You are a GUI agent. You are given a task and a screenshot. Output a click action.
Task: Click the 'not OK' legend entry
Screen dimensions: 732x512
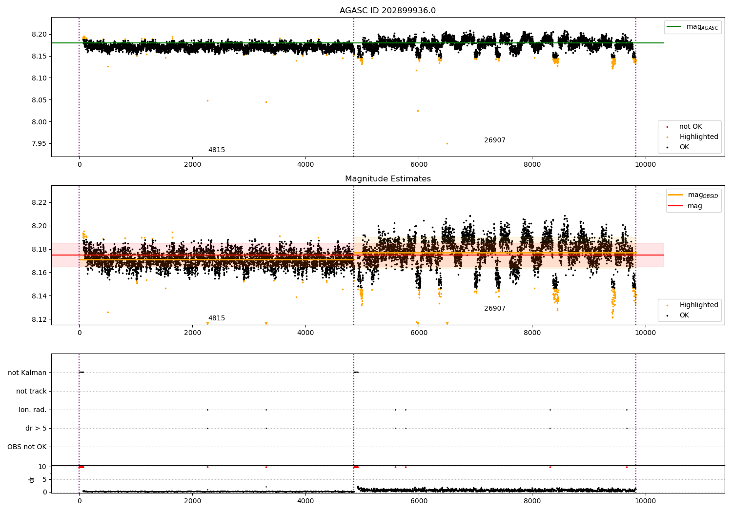click(691, 127)
